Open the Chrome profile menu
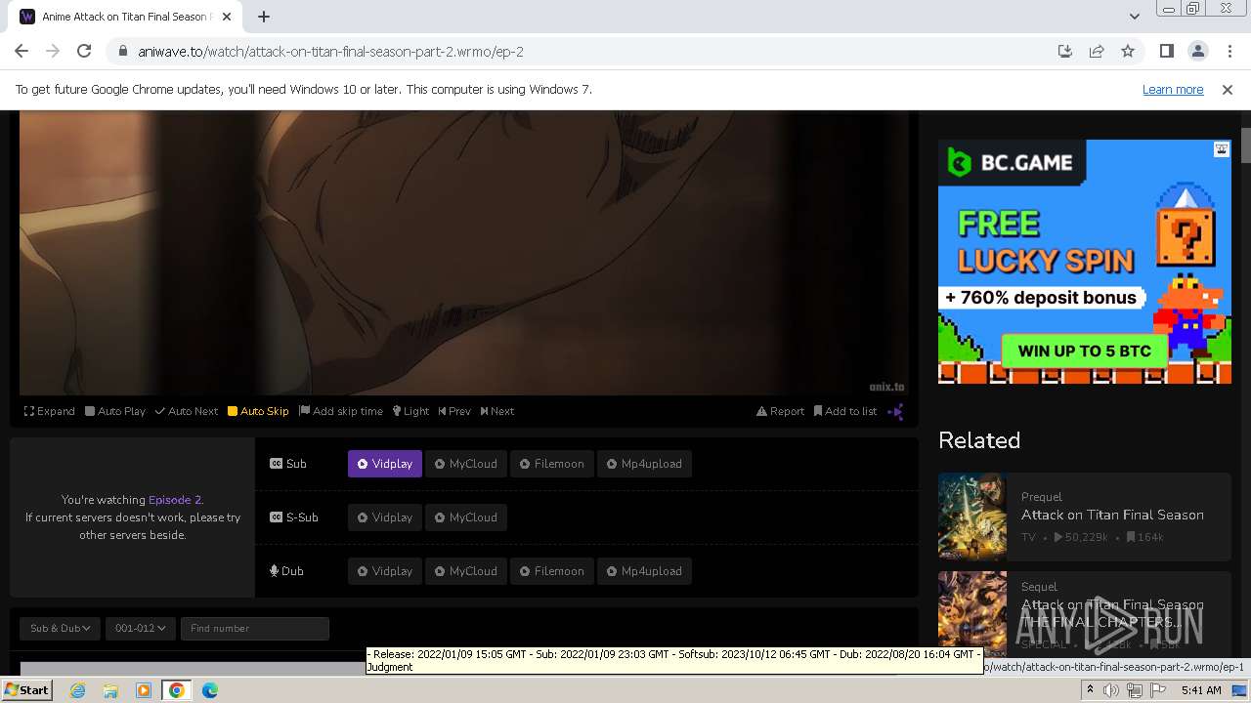The height and width of the screenshot is (703, 1251). [x=1198, y=51]
